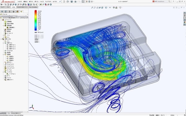The height and width of the screenshot is (116, 186).
Task: Click the New document icon
Action: click(x=64, y=2)
